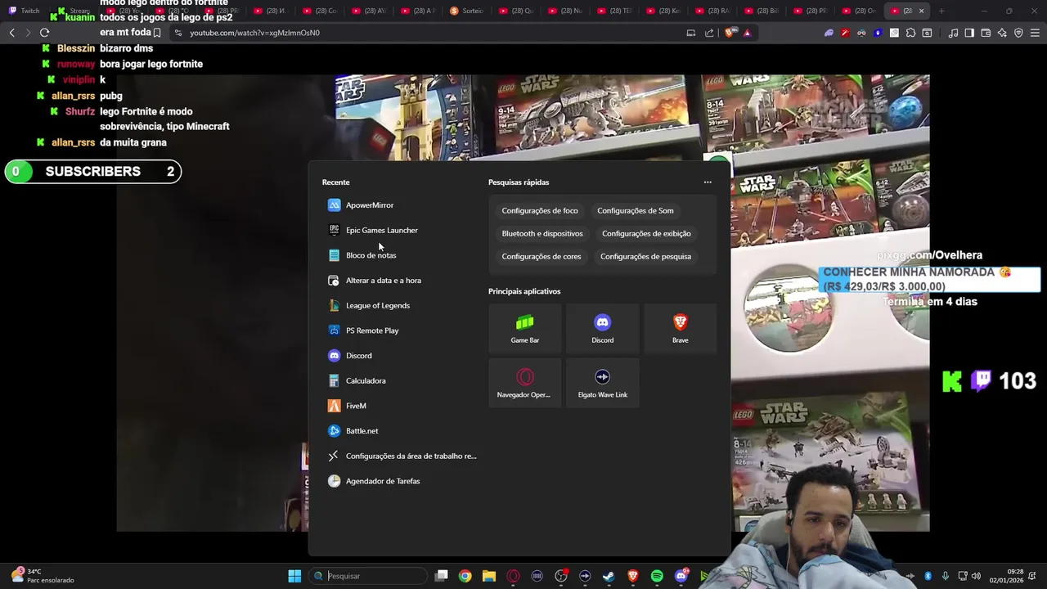Open the weather widget showing 34°C
1047x589 pixels.
43,576
